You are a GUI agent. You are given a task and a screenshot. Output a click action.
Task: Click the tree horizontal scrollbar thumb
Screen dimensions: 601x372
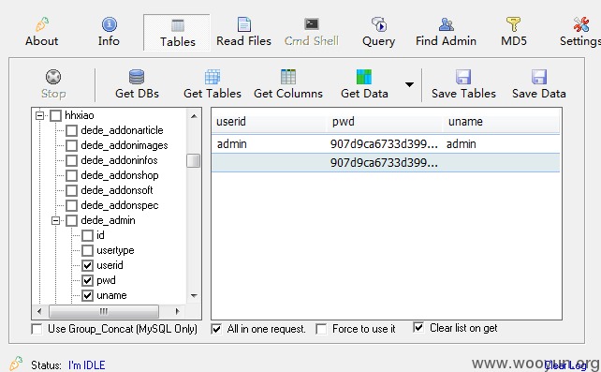click(104, 311)
